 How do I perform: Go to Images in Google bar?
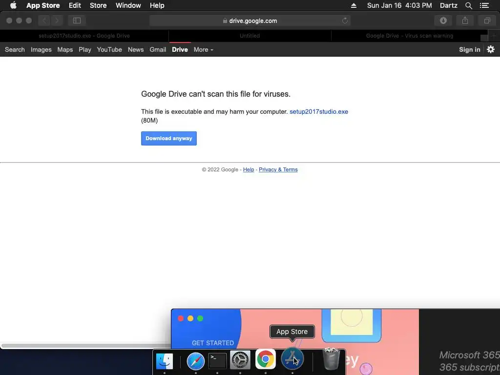[x=41, y=49]
